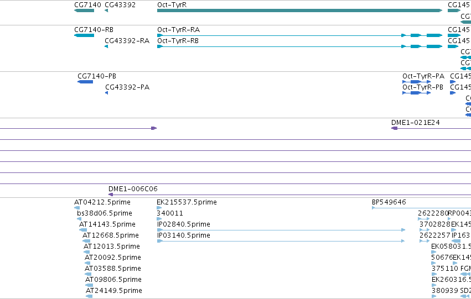Select the AT24149.5prime EST

(89, 296)
